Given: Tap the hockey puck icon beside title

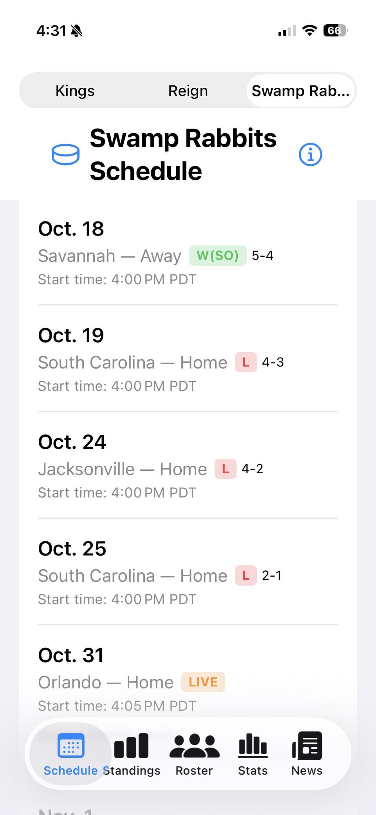Looking at the screenshot, I should point(65,154).
